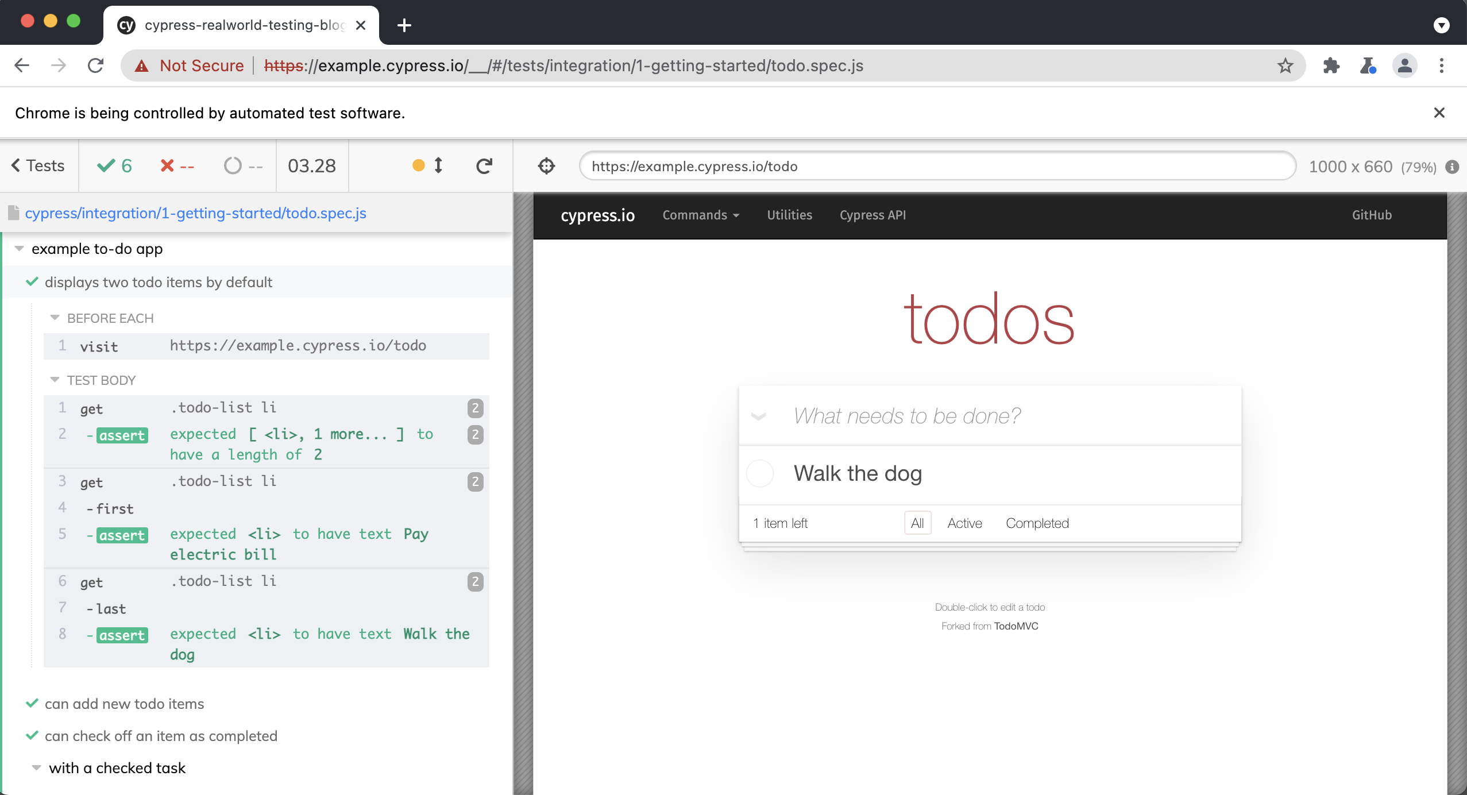
Task: Click the browser forward arrow
Action: click(x=59, y=65)
